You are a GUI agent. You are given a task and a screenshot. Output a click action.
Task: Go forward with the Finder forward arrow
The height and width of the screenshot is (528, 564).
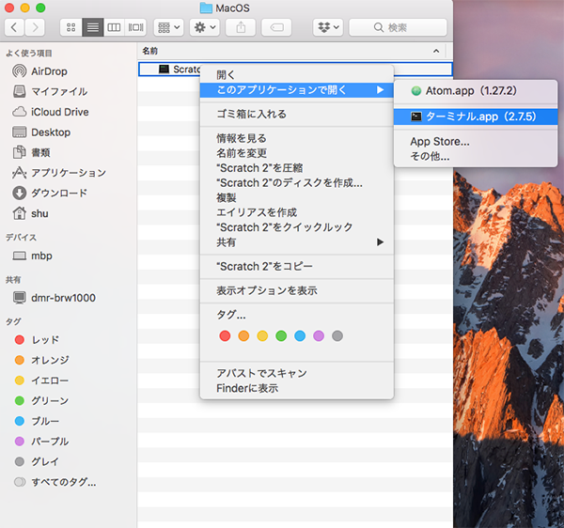coord(35,27)
